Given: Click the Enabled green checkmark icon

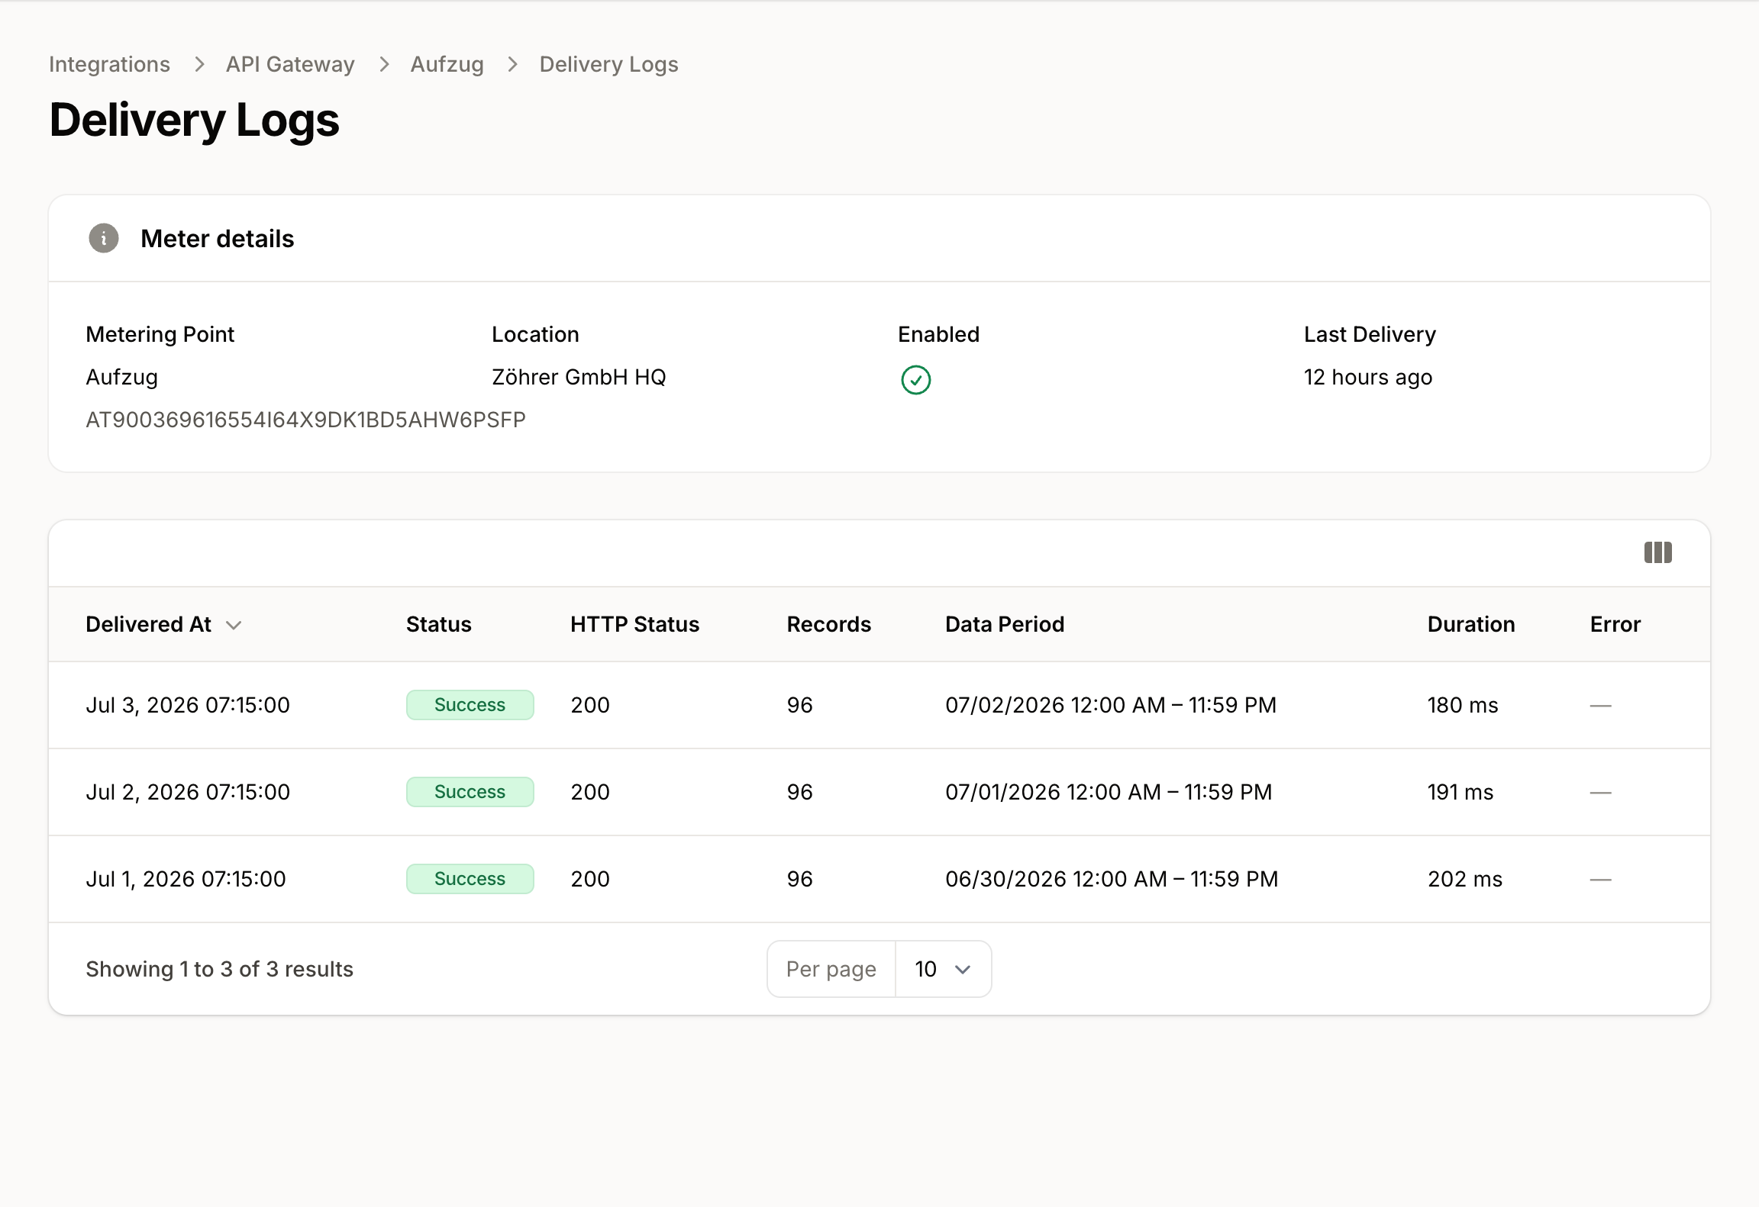Looking at the screenshot, I should point(915,379).
